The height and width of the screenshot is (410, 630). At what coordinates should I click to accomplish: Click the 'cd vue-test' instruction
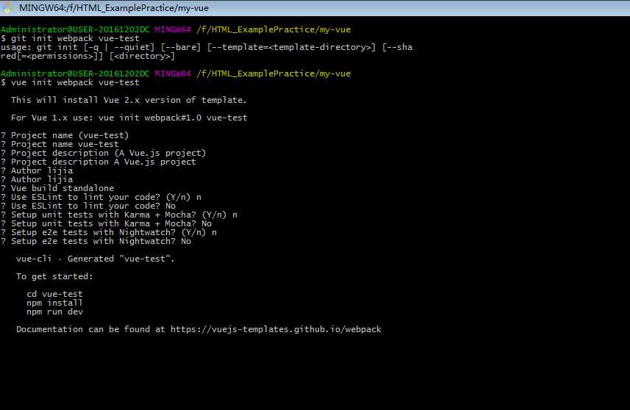click(54, 295)
